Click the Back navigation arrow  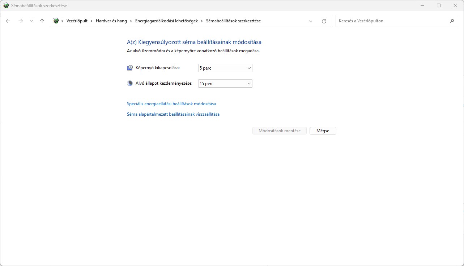(8, 21)
